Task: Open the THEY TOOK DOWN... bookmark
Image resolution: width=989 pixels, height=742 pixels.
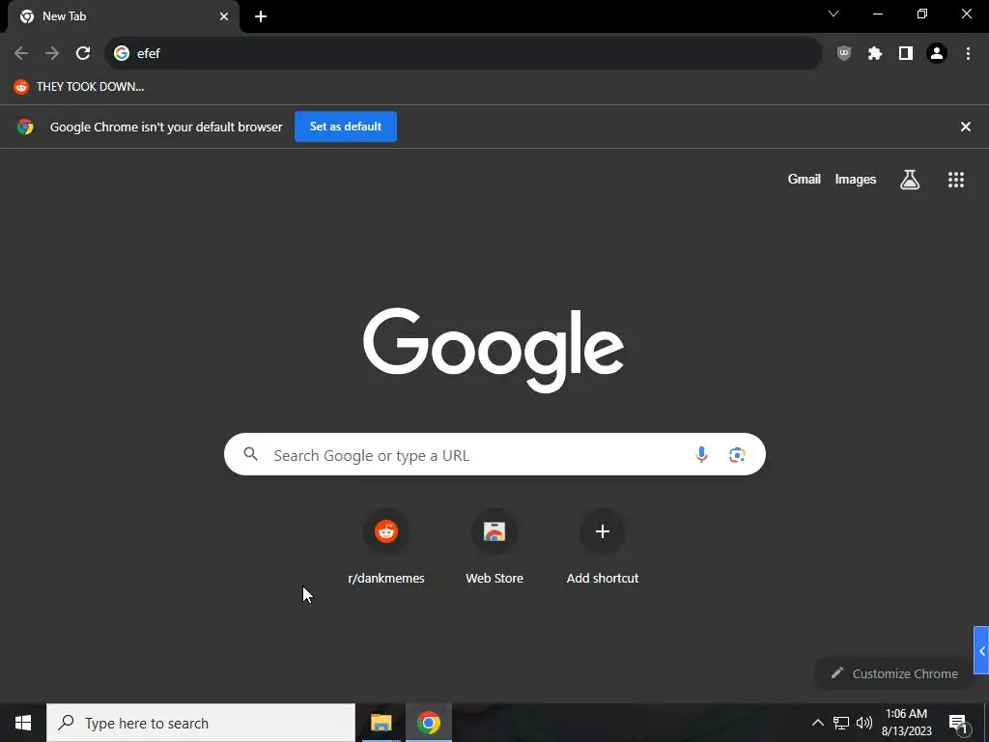Action: click(79, 87)
